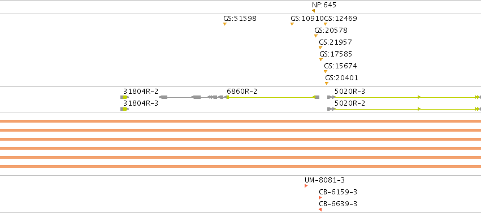Image resolution: width=481 pixels, height=213 pixels.
Task: Open the 31804R-3 transcript label
Action: pos(141,103)
